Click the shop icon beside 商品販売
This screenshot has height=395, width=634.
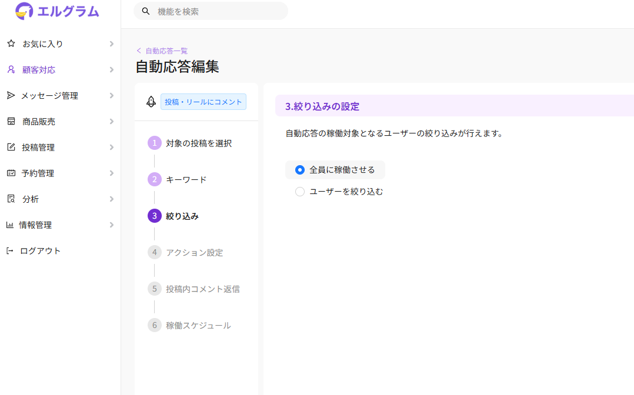click(11, 121)
